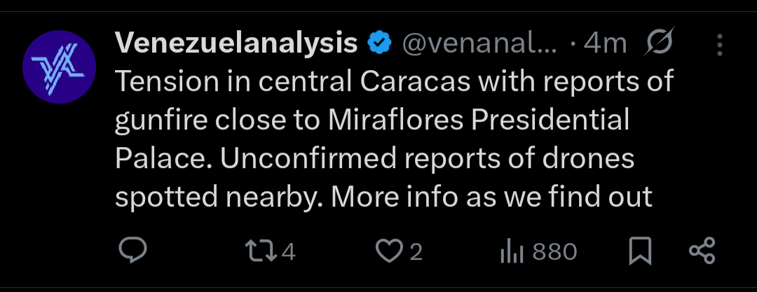Open the @venanal… handle link
This screenshot has width=757, height=292.
pos(479,44)
